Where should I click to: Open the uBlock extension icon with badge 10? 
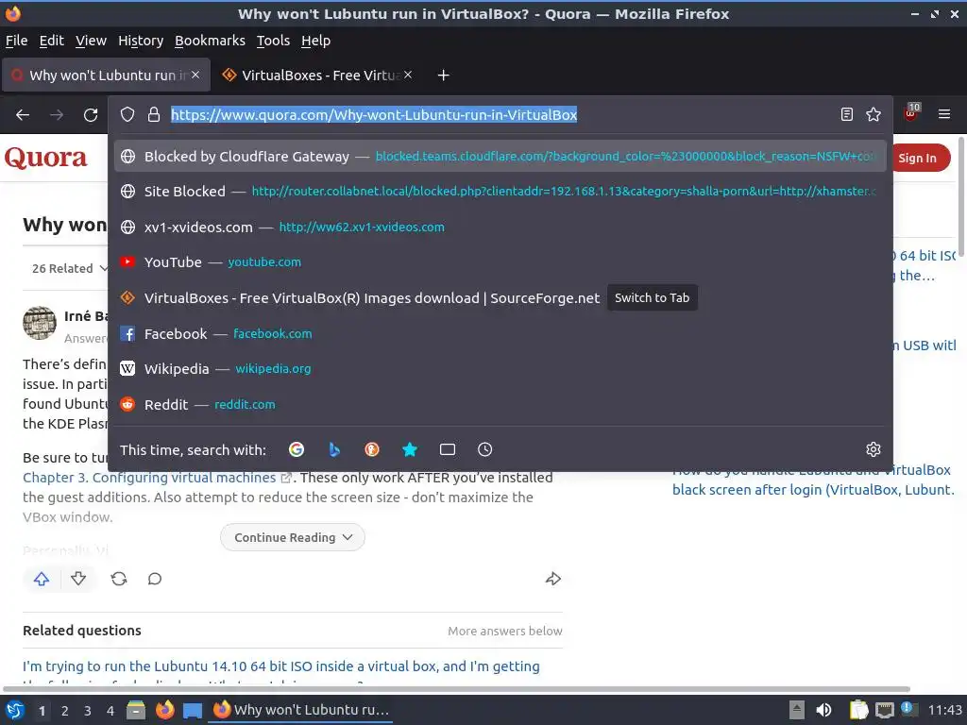(911, 112)
